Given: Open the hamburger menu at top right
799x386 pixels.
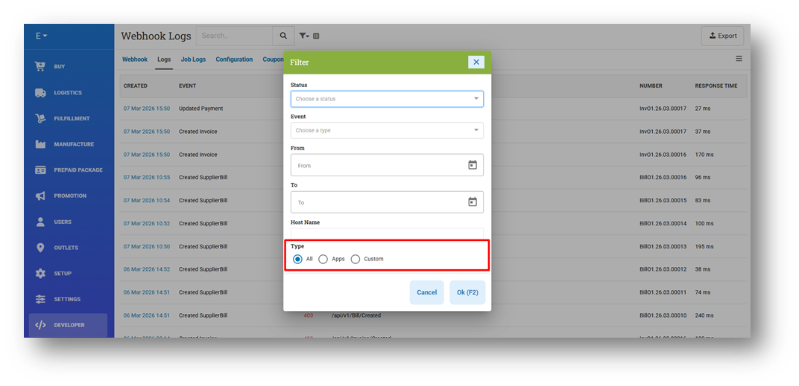Looking at the screenshot, I should (739, 59).
